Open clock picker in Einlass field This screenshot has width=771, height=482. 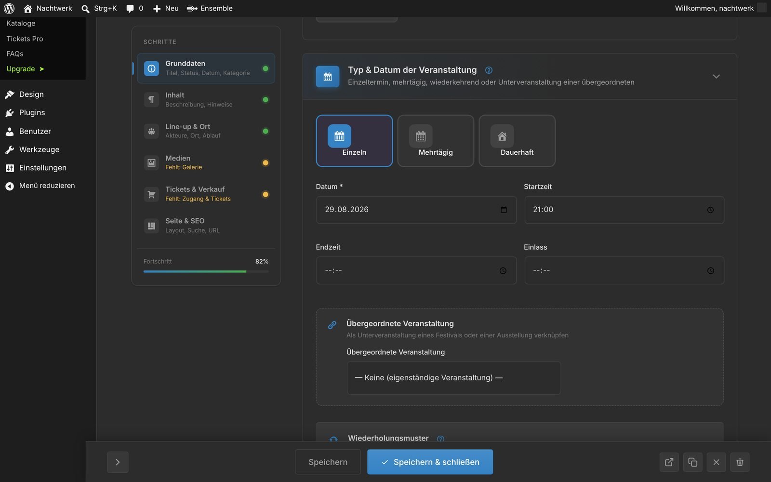click(x=710, y=270)
